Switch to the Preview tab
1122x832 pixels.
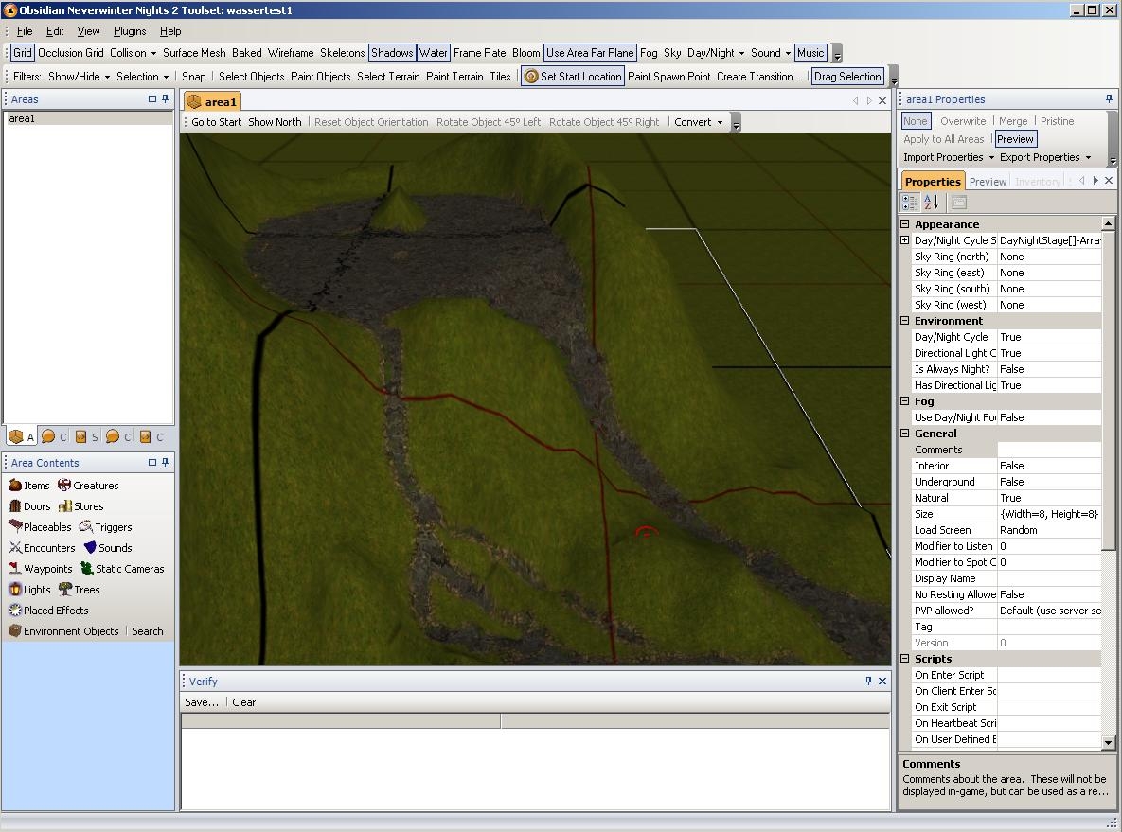pos(988,182)
